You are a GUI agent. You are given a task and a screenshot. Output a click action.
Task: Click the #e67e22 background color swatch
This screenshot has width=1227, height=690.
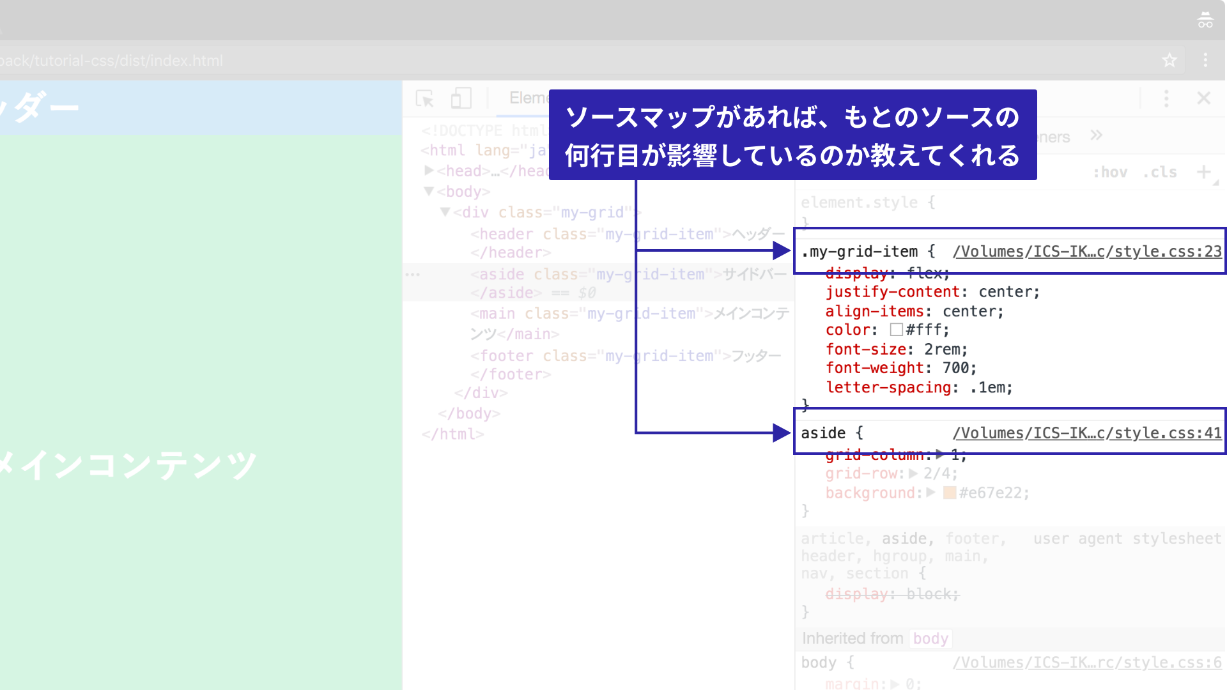coord(950,493)
